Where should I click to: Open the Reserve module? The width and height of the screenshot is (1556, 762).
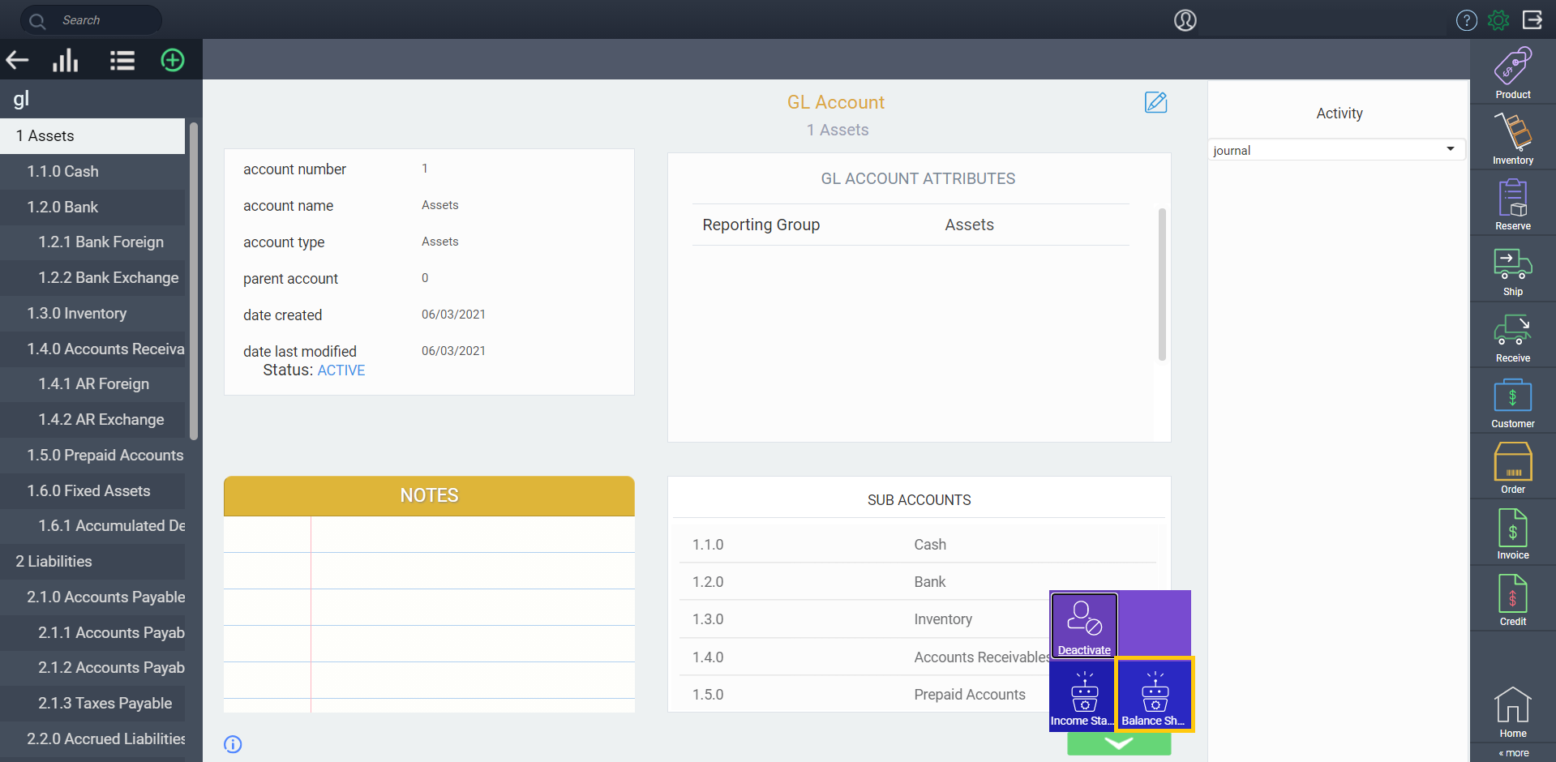click(x=1513, y=205)
